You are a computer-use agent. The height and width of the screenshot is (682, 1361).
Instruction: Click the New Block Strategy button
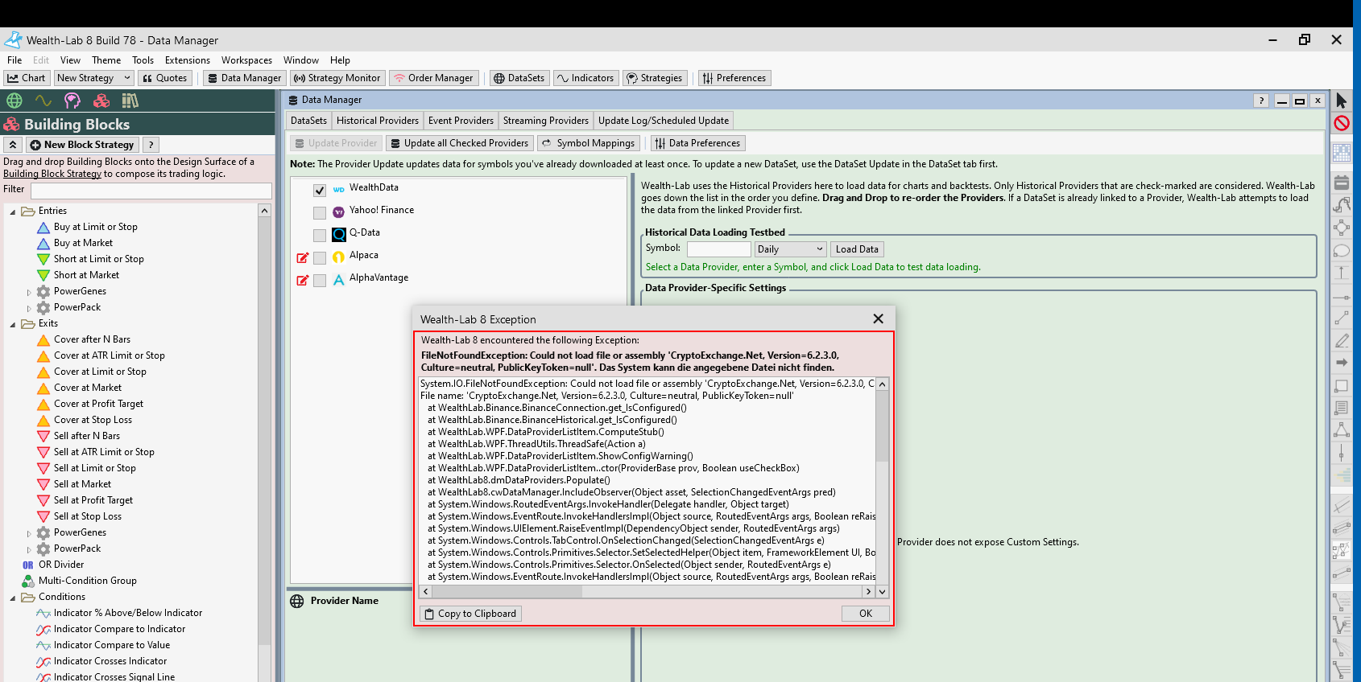[83, 145]
